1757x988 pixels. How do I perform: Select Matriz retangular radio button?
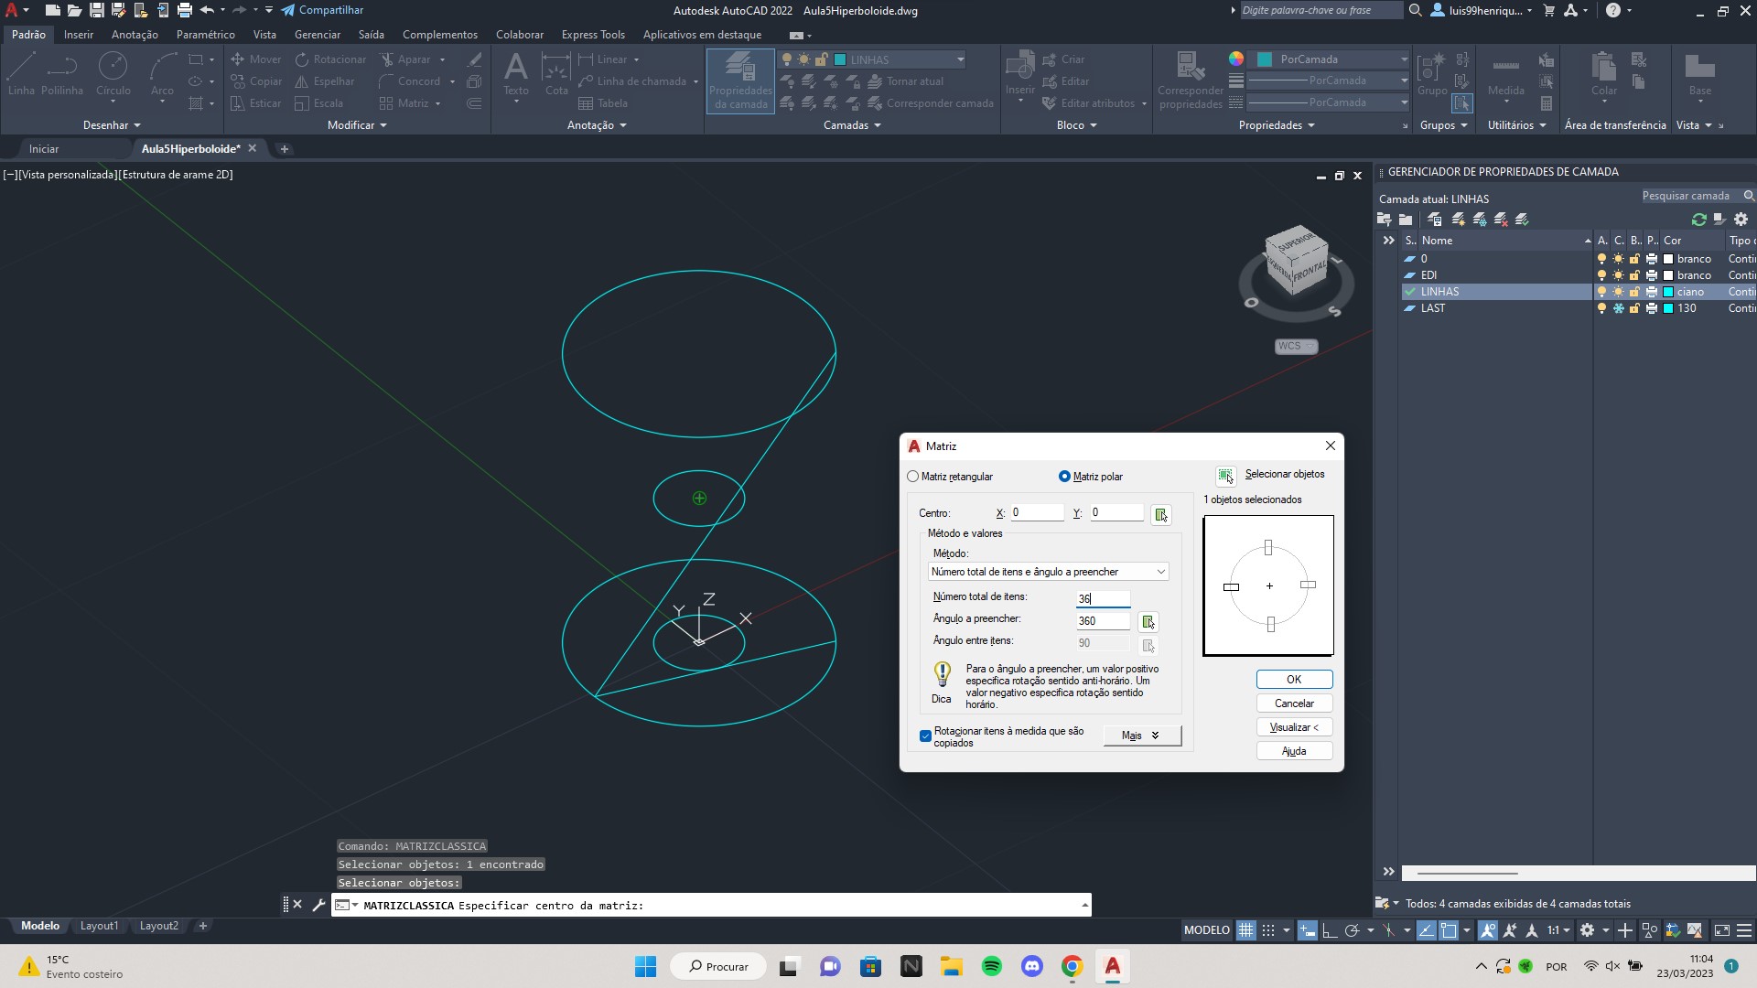915,476
